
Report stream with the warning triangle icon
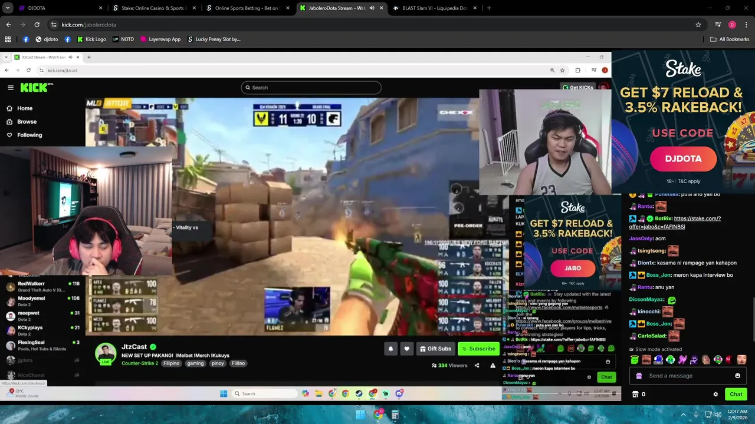[493, 366]
